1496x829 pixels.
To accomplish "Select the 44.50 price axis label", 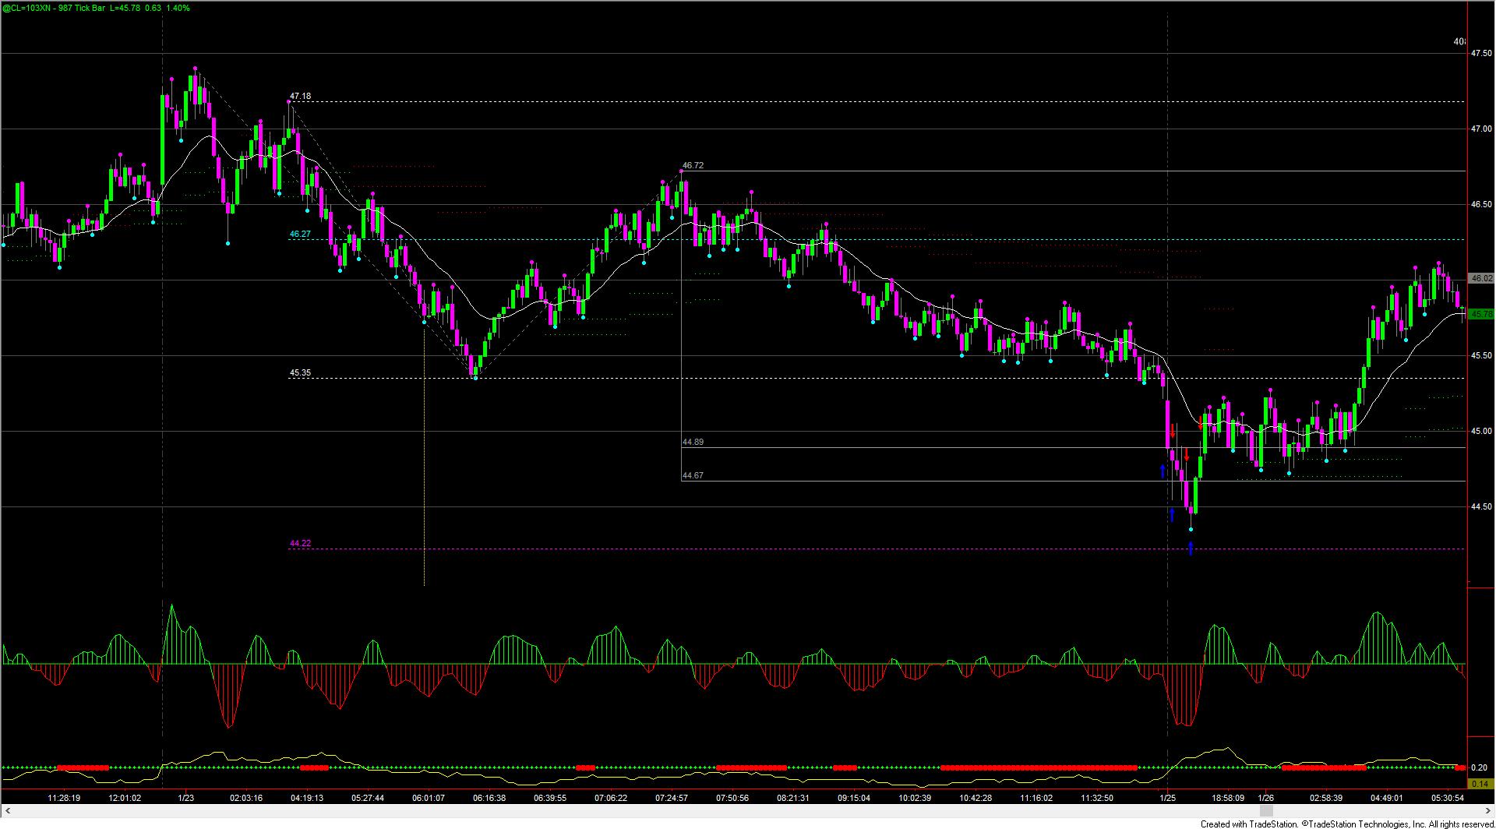I will (1481, 506).
